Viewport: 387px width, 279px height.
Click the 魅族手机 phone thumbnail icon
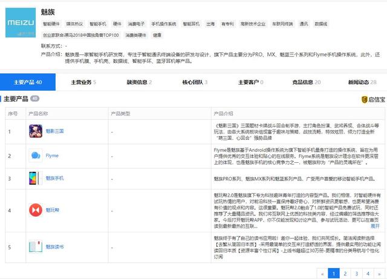[36, 178]
